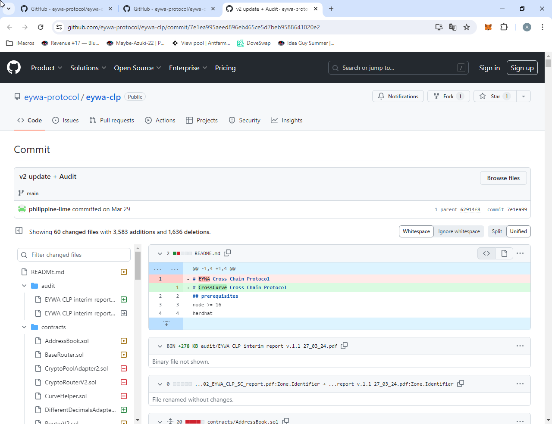Open Chrome three-dot menu
Image resolution: width=552 pixels, height=424 pixels.
click(x=543, y=27)
